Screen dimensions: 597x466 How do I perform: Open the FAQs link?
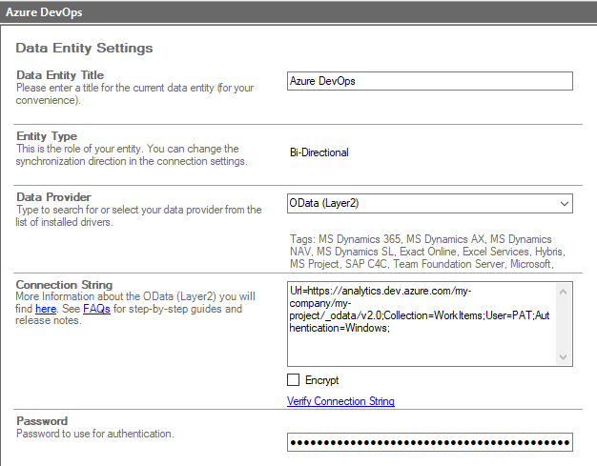(x=95, y=309)
